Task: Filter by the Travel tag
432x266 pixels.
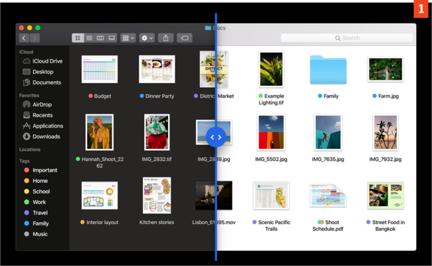Action: coord(40,213)
